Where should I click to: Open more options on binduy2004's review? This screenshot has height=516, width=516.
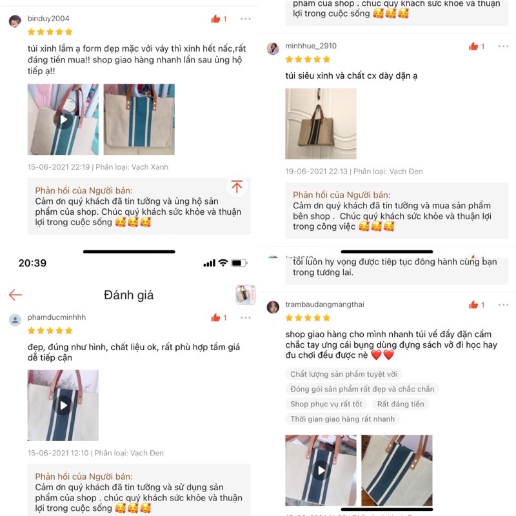click(x=246, y=19)
